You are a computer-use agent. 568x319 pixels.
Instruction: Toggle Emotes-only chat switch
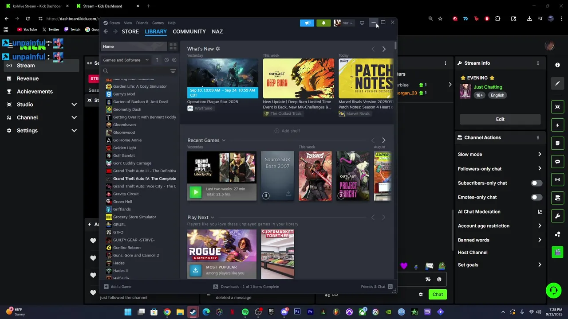pyautogui.click(x=536, y=197)
